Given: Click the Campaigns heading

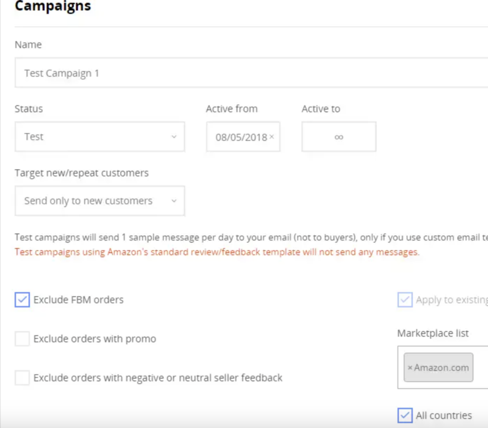Looking at the screenshot, I should pyautogui.click(x=53, y=6).
